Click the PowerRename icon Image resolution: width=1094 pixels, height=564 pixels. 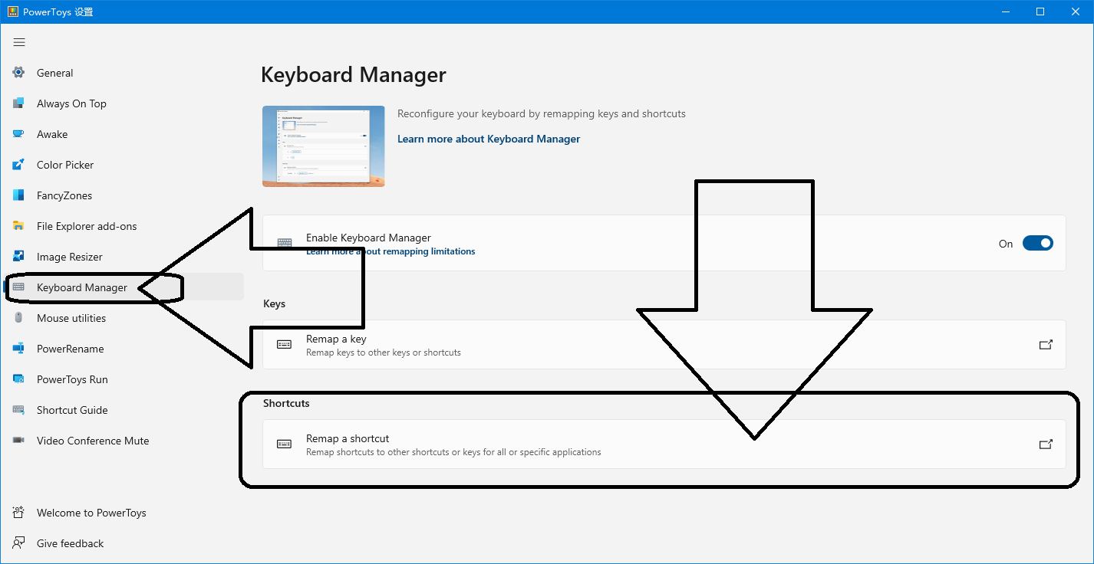(x=18, y=349)
